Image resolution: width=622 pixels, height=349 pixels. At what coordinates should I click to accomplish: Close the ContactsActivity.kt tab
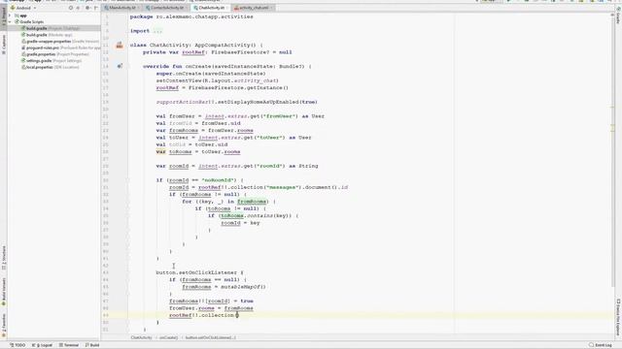point(187,8)
